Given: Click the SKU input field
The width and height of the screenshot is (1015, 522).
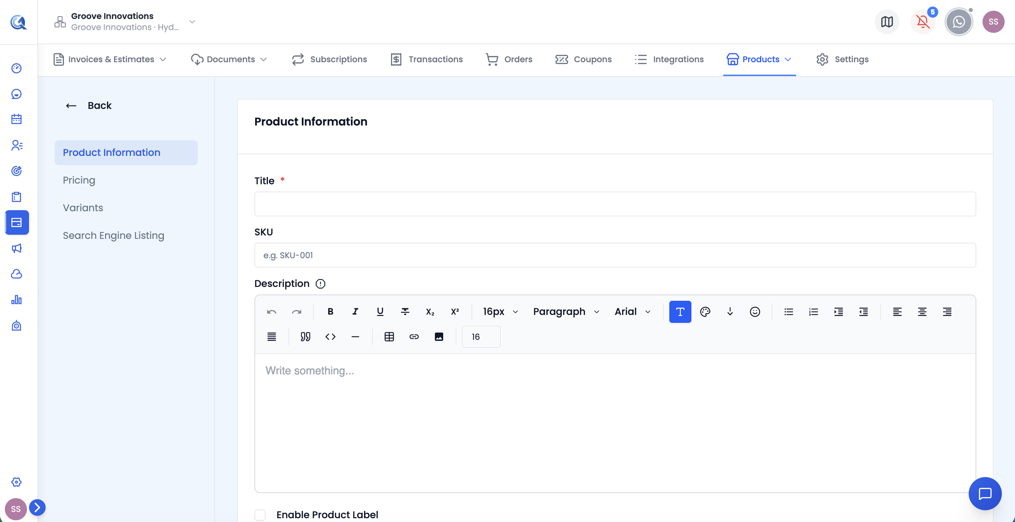Looking at the screenshot, I should click(x=615, y=255).
